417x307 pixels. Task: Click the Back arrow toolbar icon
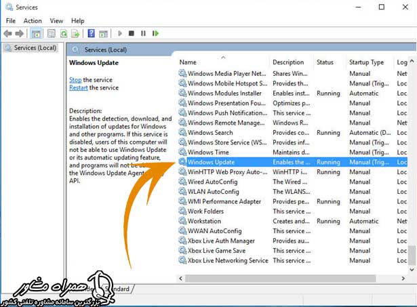(x=7, y=33)
